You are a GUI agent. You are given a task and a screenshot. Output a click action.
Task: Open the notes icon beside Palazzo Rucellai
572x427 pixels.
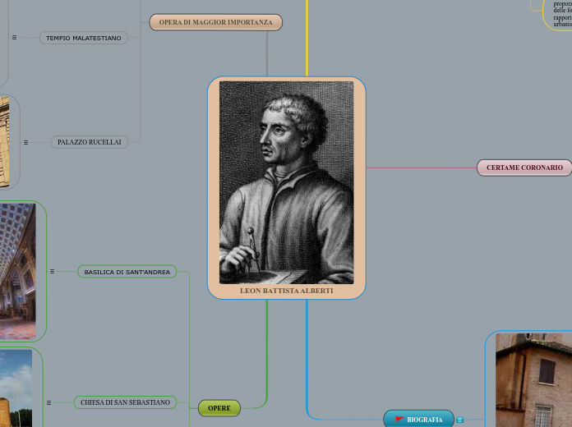(x=26, y=142)
